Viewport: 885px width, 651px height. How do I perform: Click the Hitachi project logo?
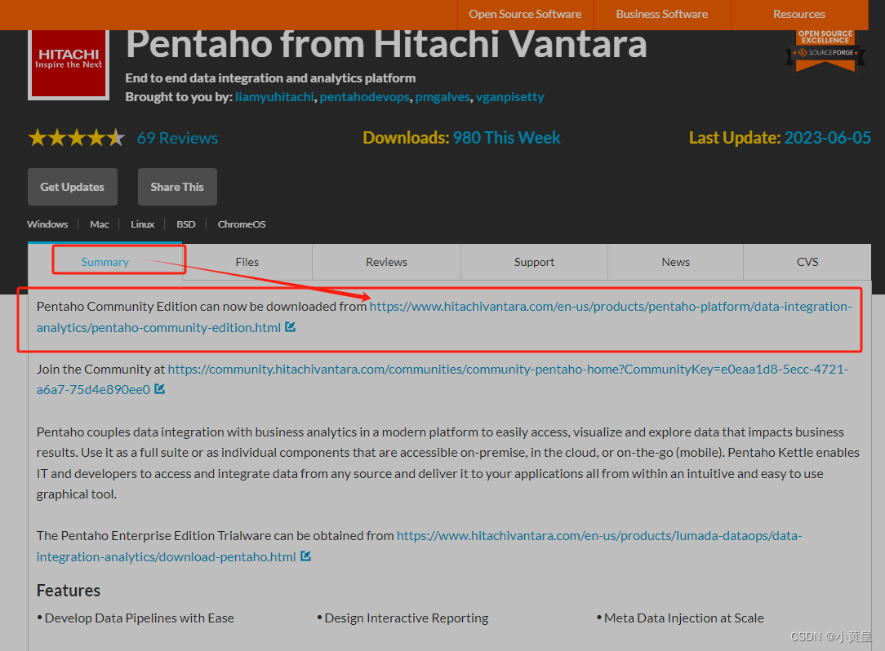(69, 64)
